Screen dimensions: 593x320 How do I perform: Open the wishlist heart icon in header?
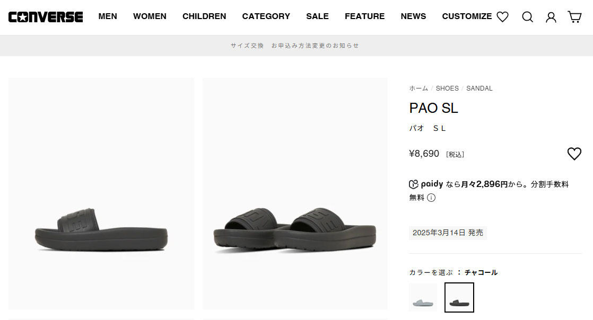click(x=502, y=16)
